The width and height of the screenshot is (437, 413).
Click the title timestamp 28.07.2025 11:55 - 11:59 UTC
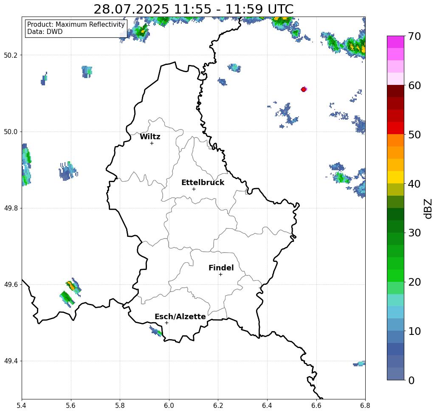[x=193, y=9]
